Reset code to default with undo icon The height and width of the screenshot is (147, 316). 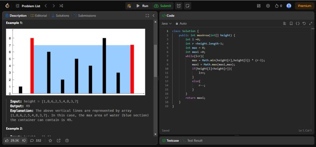(x=304, y=23)
